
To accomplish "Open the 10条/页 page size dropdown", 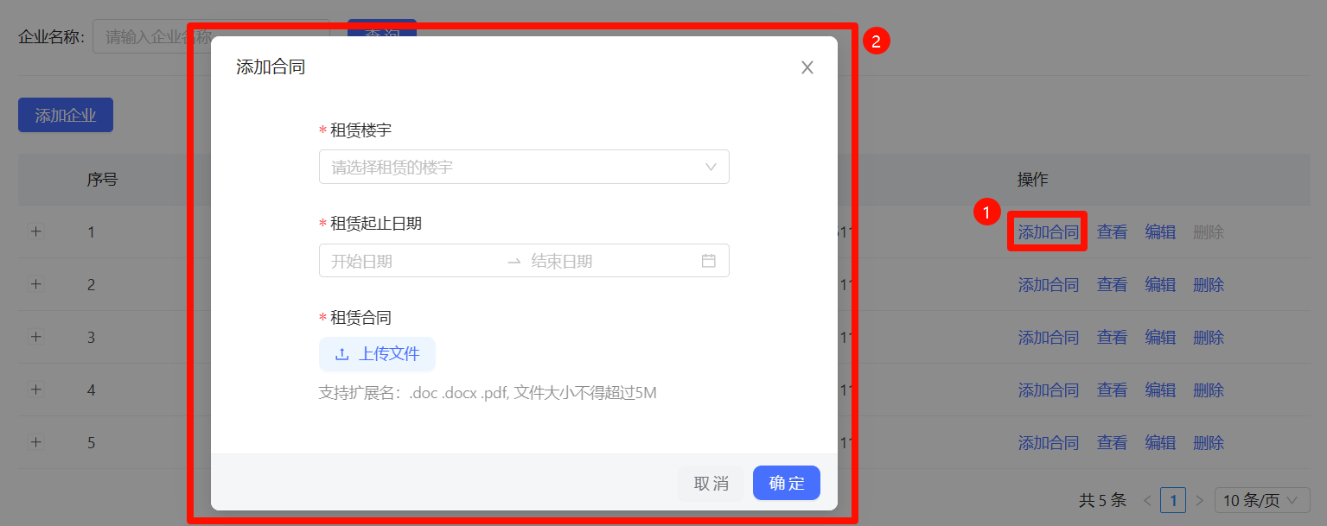I will [1260, 500].
